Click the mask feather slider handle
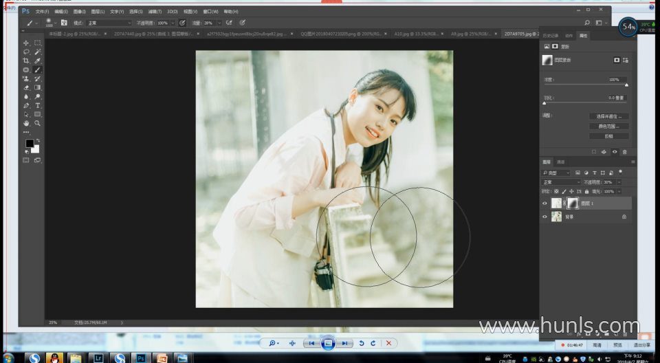The width and height of the screenshot is (660, 363). tap(544, 102)
